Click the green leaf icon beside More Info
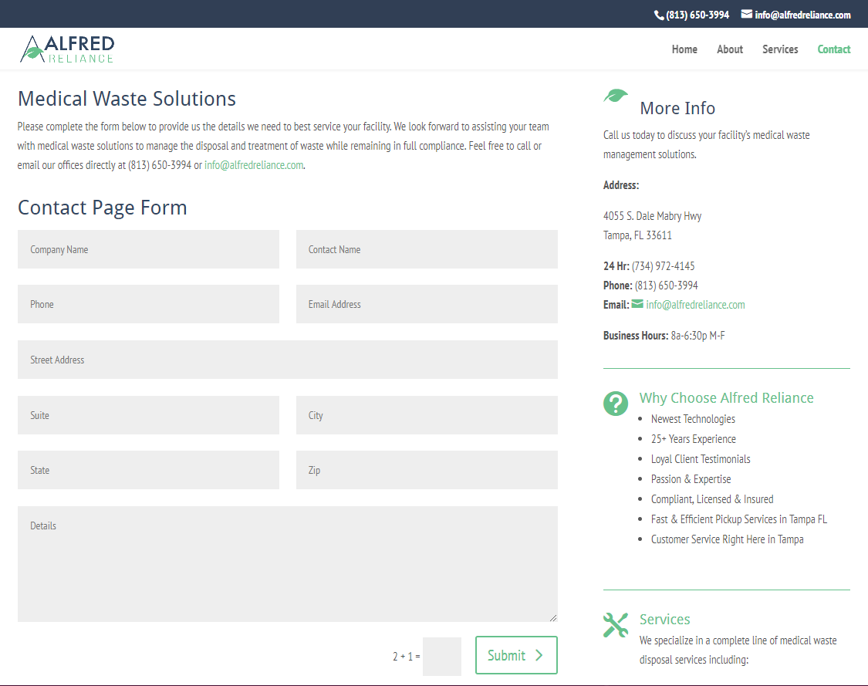The image size is (868, 686). (616, 96)
